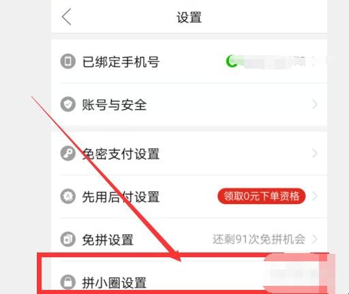Tap the red 领取0元下单资格 badge
The height and width of the screenshot is (294, 349).
262,196
